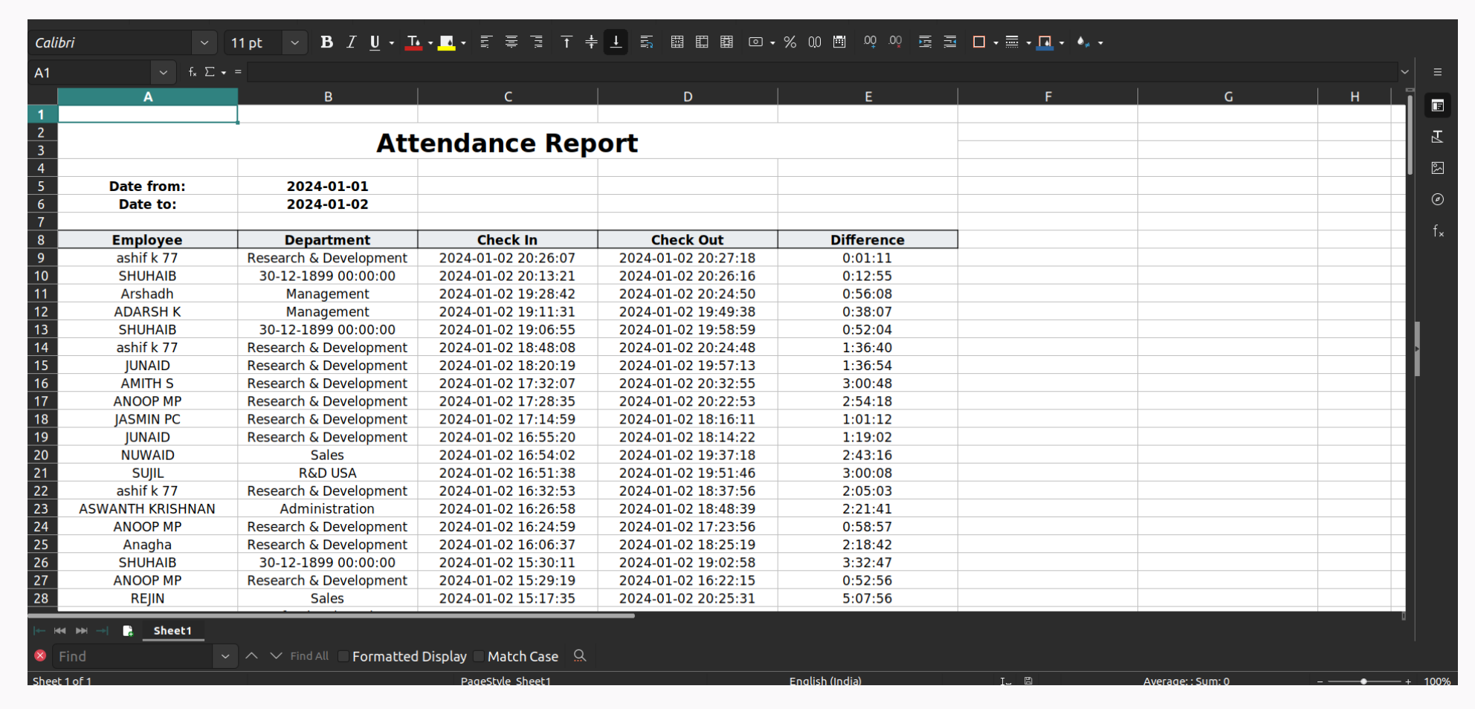Format cells as date
The width and height of the screenshot is (1475, 709).
click(839, 42)
